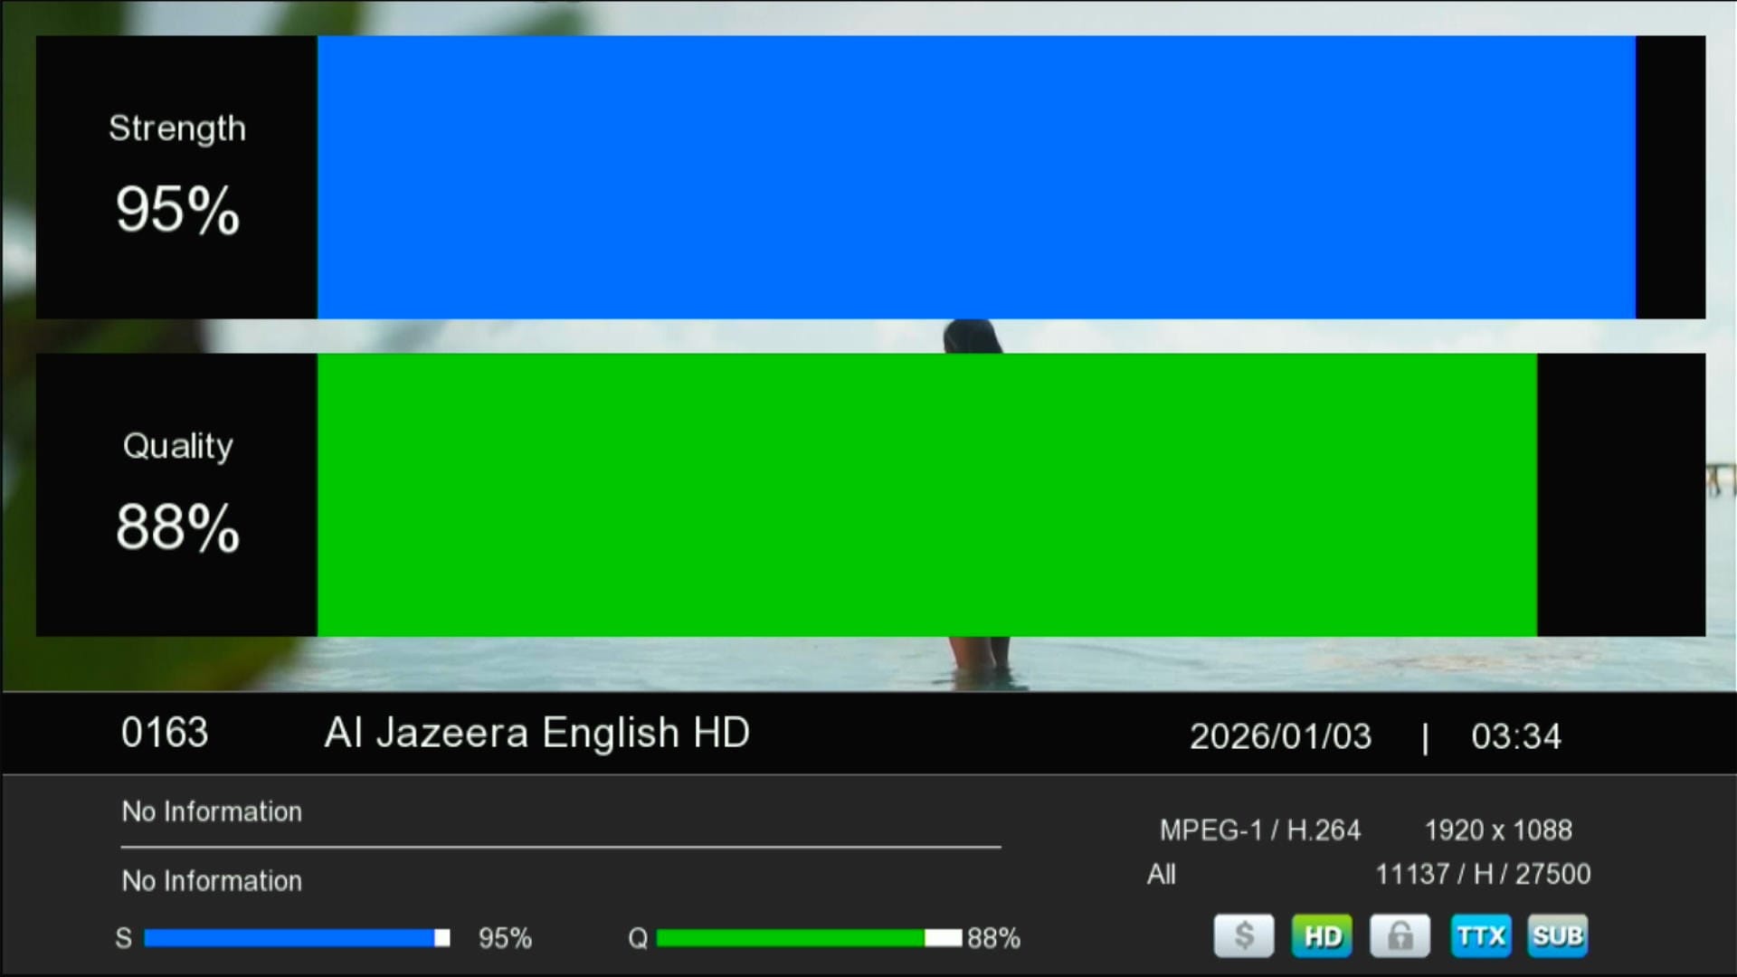Toggle subtitles using the SUB badge
The width and height of the screenshot is (1737, 977).
(x=1557, y=936)
